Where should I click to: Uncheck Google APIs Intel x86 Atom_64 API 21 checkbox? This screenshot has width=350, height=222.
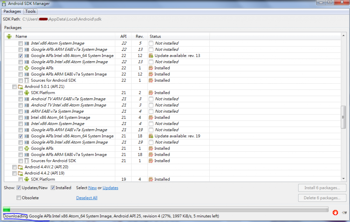pyautogui.click(x=21, y=136)
